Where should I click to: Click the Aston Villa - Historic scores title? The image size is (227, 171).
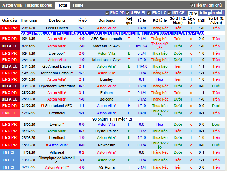pos(27,6)
